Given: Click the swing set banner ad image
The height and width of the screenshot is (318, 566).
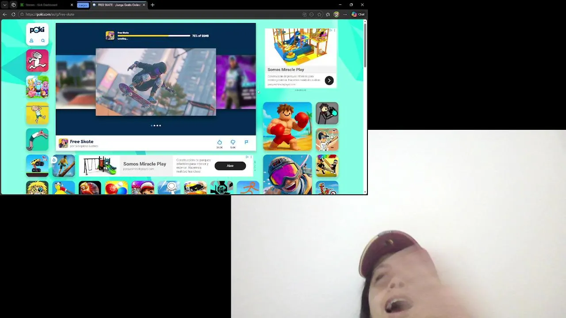Looking at the screenshot, I should pos(100,166).
